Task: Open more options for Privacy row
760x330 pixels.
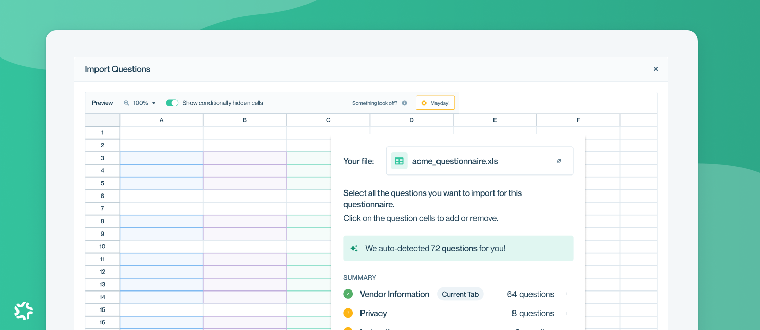Action: pyautogui.click(x=566, y=313)
